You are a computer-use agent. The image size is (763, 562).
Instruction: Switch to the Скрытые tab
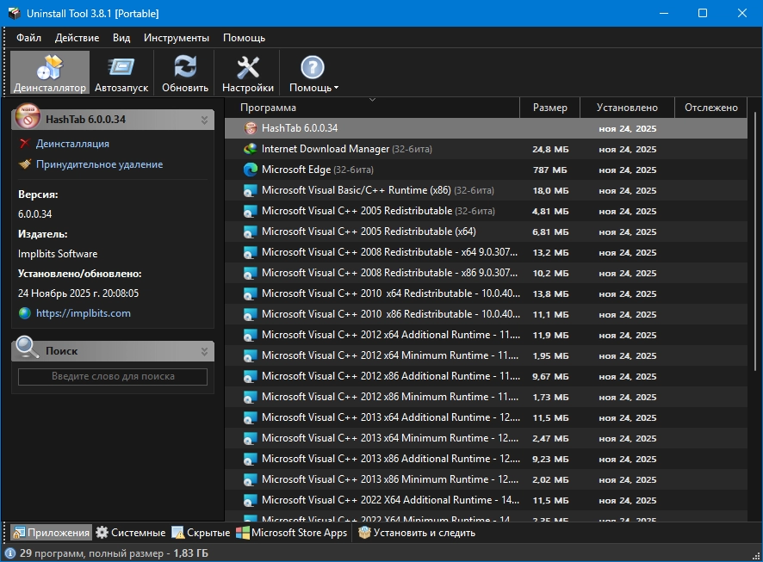click(201, 533)
